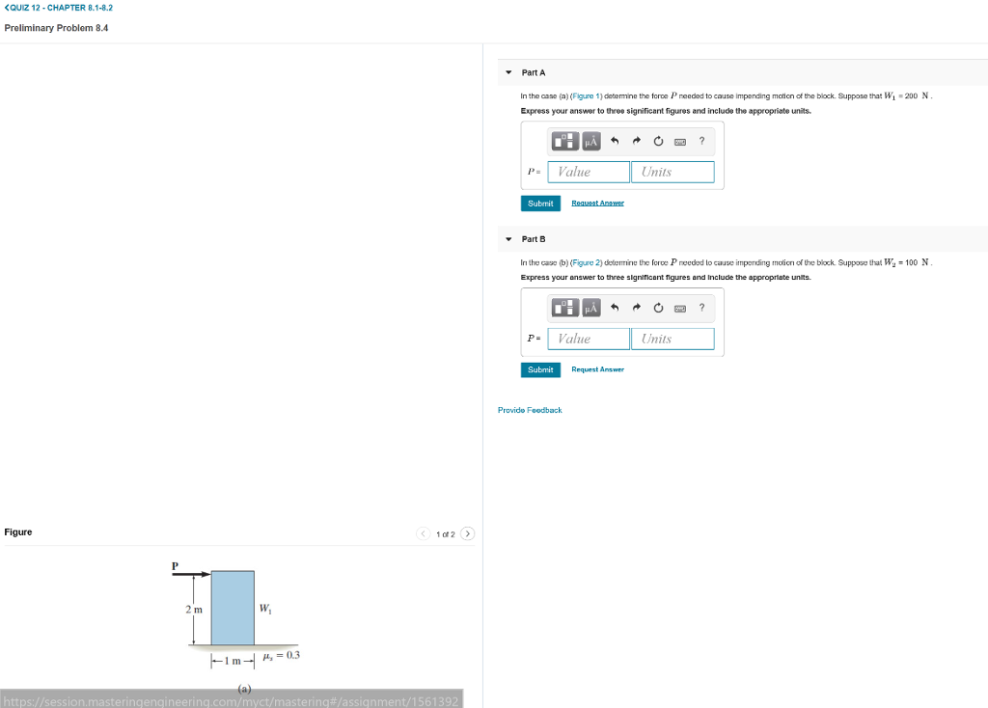
Task: Open the equation templates icon in Part A
Action: coord(565,141)
